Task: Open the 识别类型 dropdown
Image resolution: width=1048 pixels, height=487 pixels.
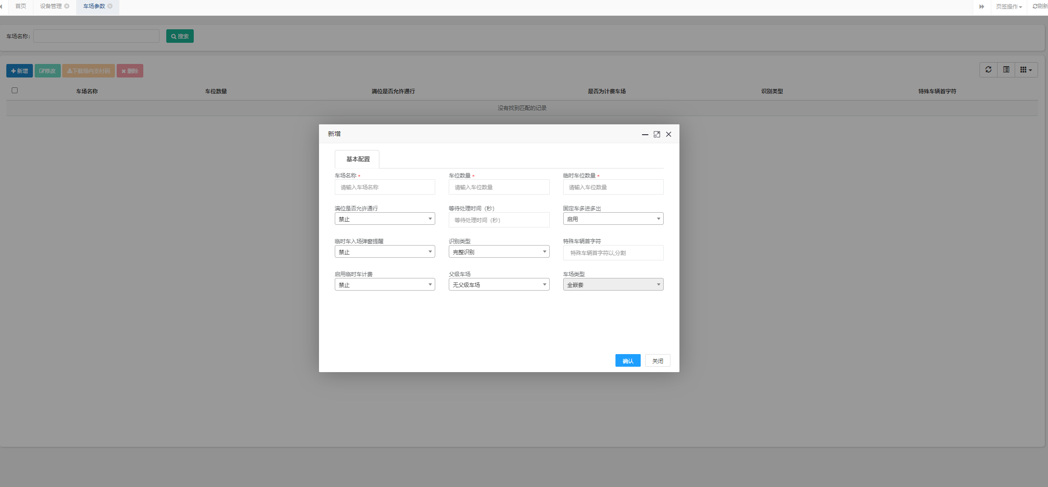Action: [499, 252]
